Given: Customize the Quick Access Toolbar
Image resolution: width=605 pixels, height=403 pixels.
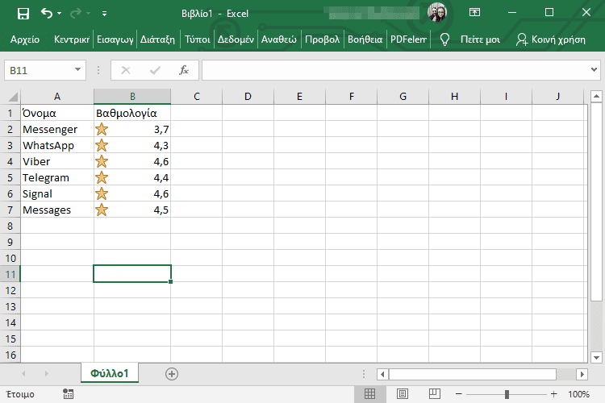Looking at the screenshot, I should [x=104, y=14].
